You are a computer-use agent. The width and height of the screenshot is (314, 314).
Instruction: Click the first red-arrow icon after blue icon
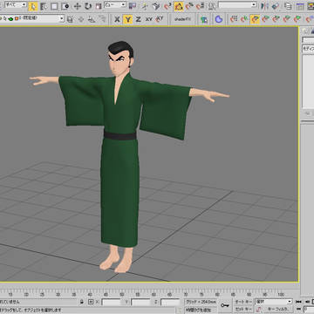pyautogui.click(x=234, y=19)
